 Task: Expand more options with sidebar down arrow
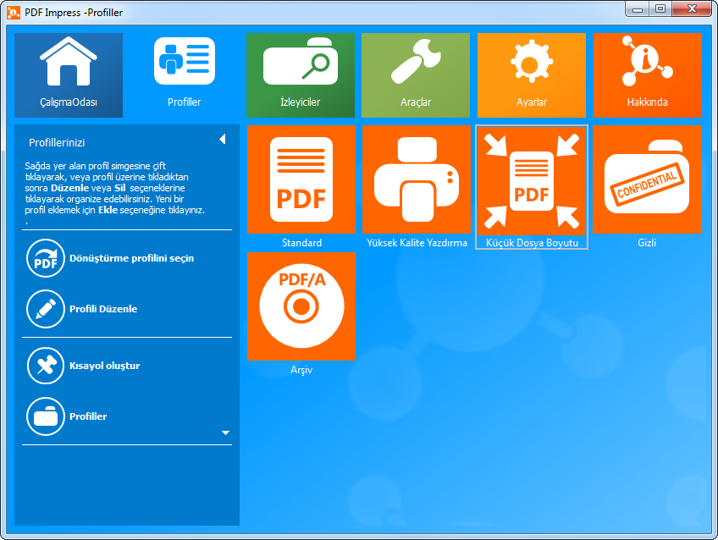(225, 433)
